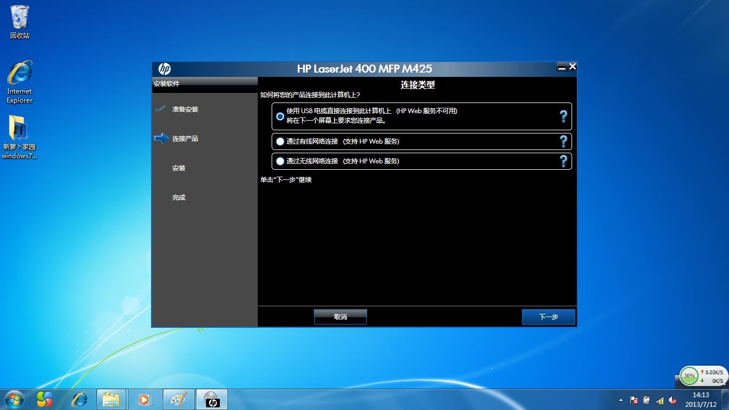Viewport: 729px width, 410px height.
Task: Click the 单击“下一步”继续 text
Action: [286, 180]
